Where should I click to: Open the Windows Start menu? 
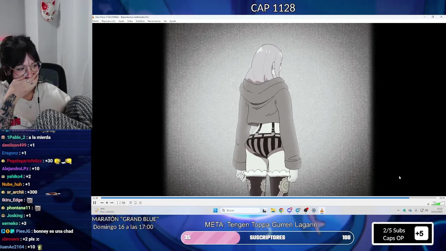tap(215, 210)
